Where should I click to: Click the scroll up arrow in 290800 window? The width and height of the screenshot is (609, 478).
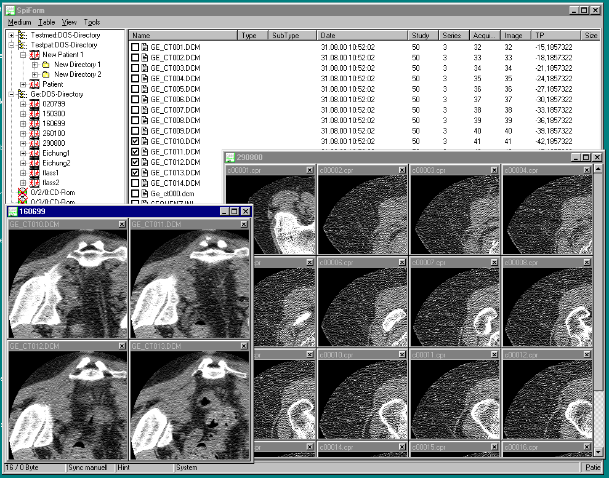[598, 169]
